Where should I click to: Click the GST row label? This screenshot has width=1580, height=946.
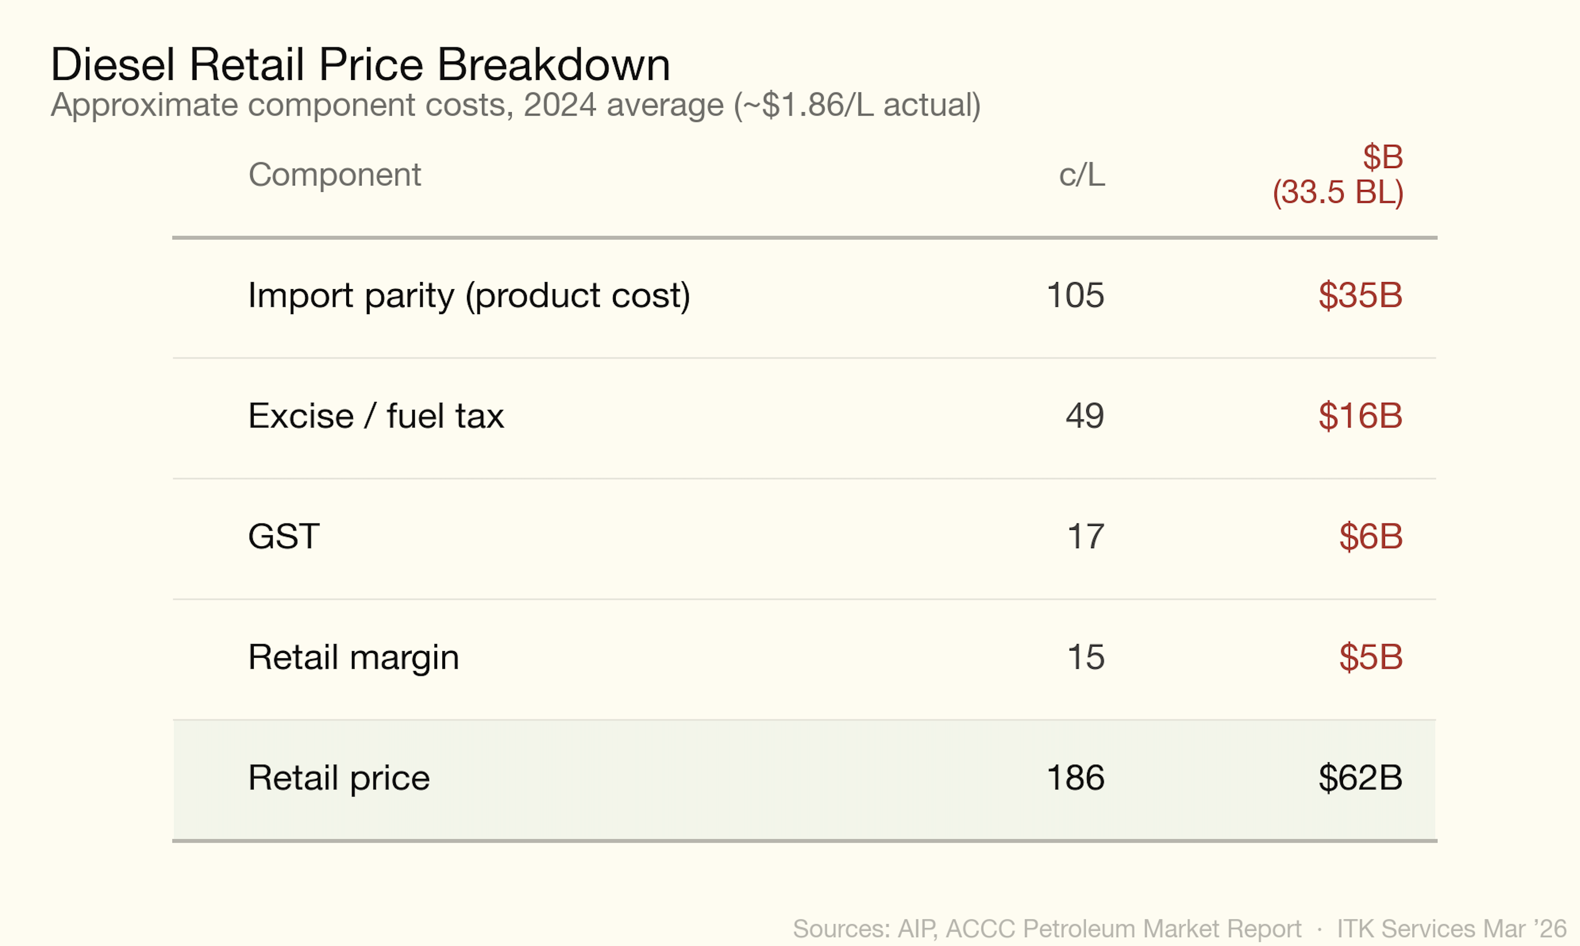pos(284,537)
